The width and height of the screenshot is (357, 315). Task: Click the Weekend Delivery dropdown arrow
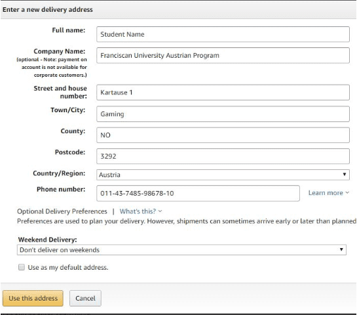[x=341, y=249]
